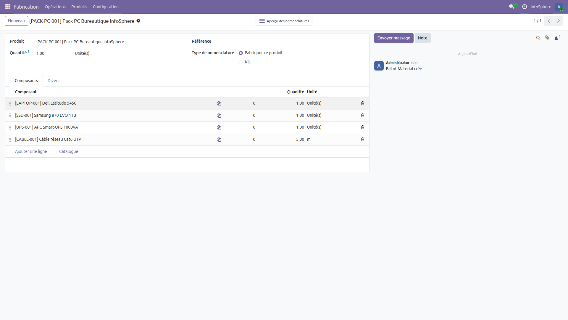Click the attachments paperclip icon
Viewport: 568px width, 320px height.
(547, 38)
